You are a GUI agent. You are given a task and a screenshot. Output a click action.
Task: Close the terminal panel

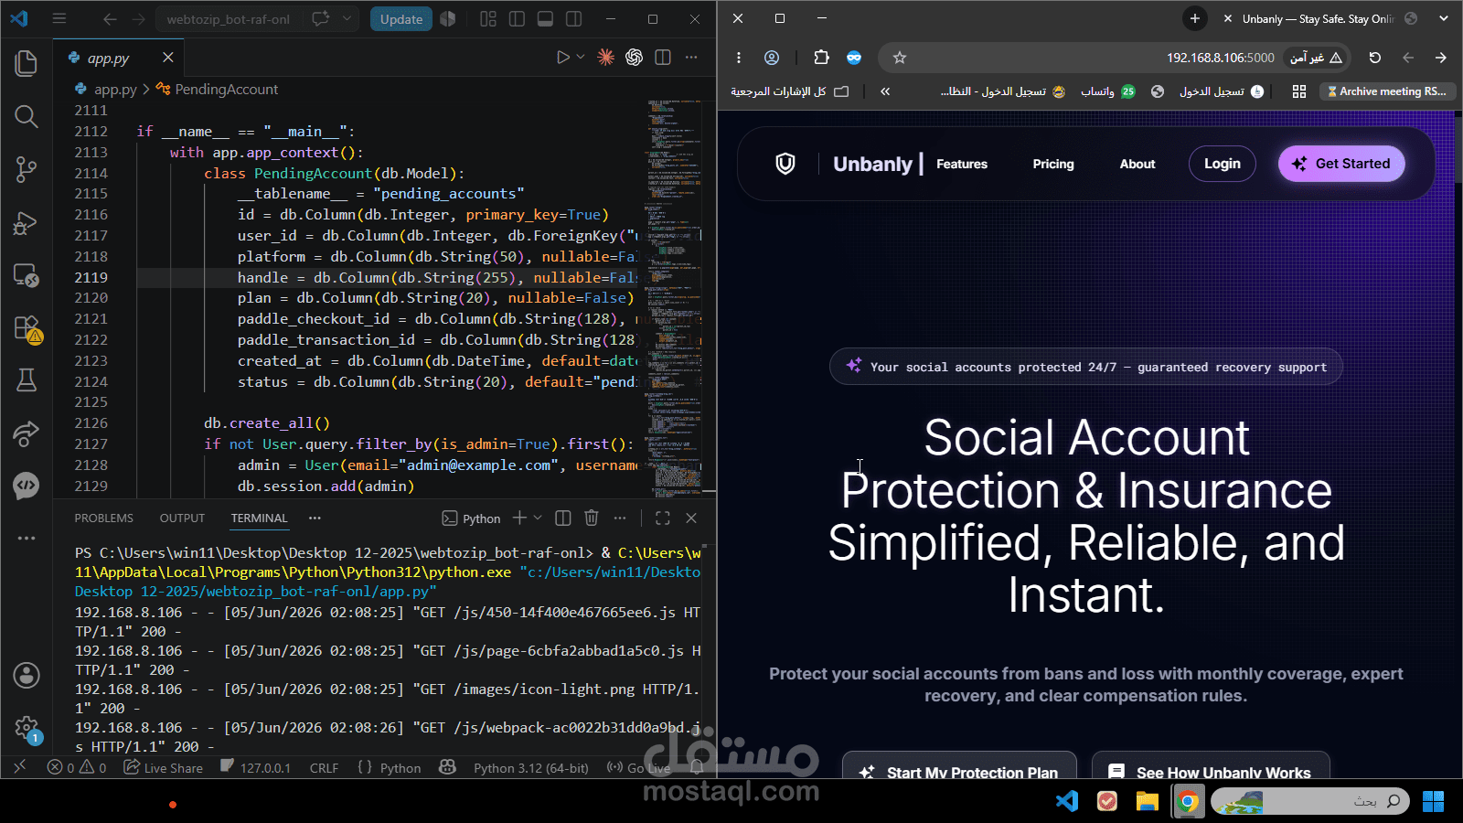pos(691,518)
